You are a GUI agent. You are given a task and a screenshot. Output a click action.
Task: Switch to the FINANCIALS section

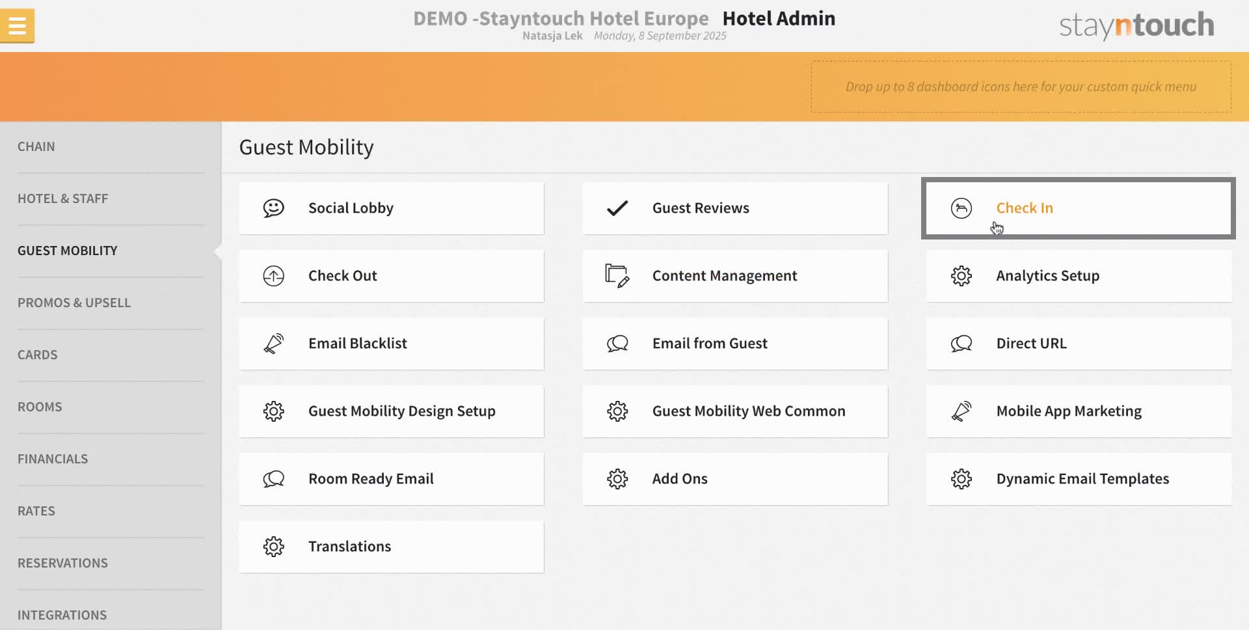pyautogui.click(x=53, y=458)
